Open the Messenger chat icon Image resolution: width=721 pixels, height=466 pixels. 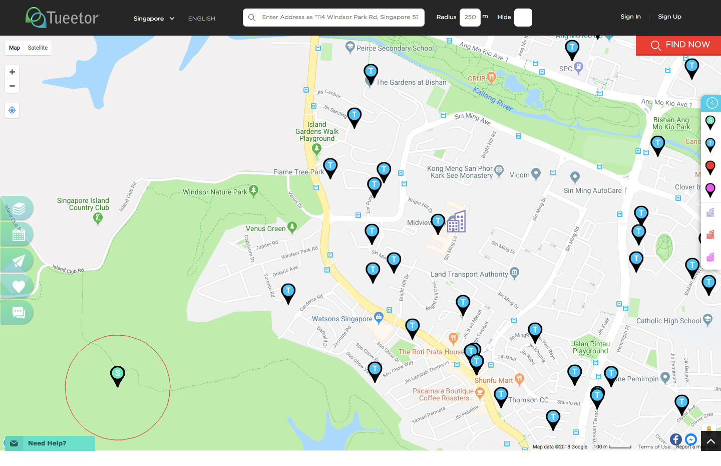[691, 439]
